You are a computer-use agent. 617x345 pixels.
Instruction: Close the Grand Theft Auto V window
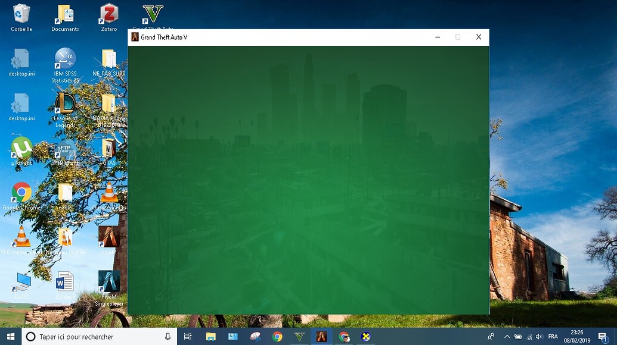tap(479, 37)
